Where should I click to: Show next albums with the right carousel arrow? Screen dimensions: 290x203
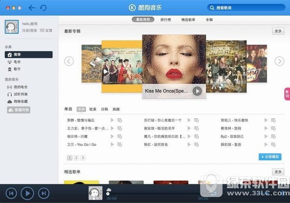pos(279,61)
